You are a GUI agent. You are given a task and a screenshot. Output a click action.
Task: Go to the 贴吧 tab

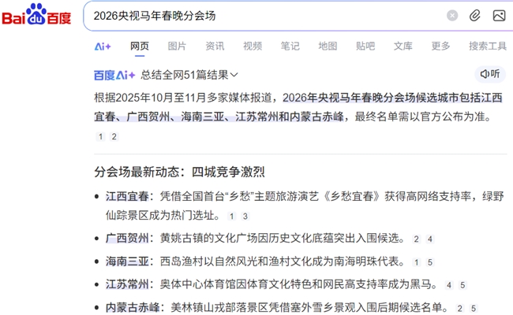365,46
